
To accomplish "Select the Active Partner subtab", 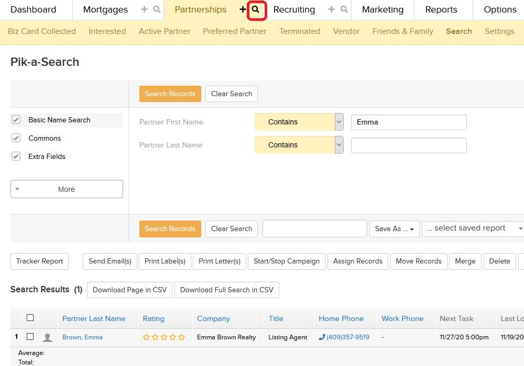I will pyautogui.click(x=165, y=31).
